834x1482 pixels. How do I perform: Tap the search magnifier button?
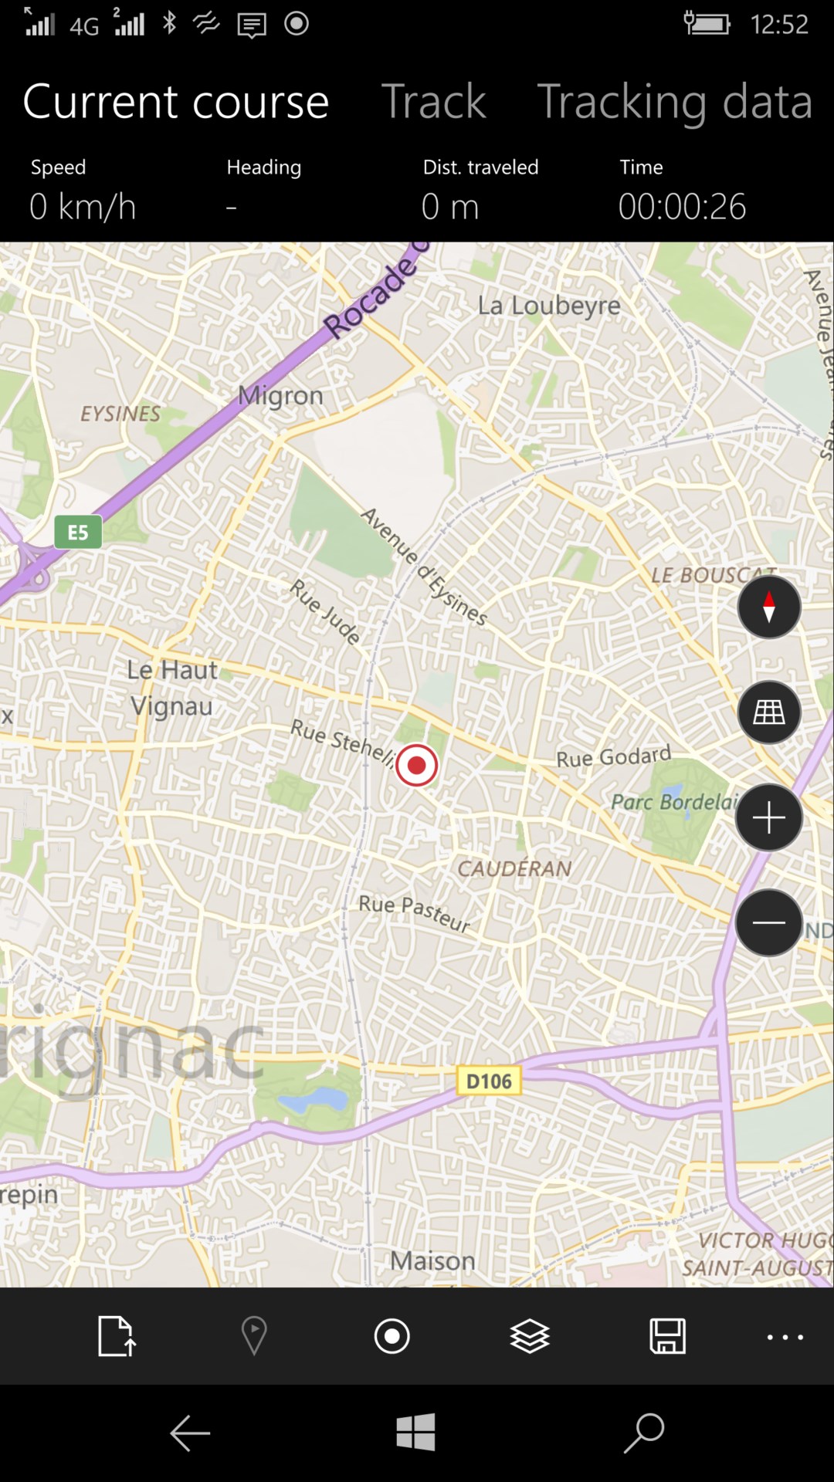coord(644,1433)
